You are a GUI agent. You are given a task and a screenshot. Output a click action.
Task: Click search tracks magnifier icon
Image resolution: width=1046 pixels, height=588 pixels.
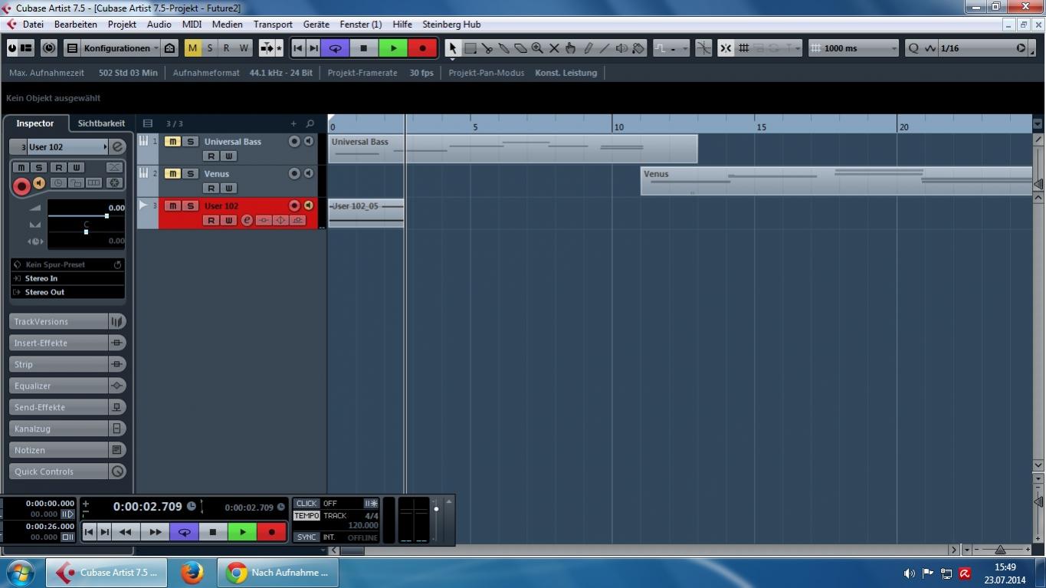click(x=310, y=123)
